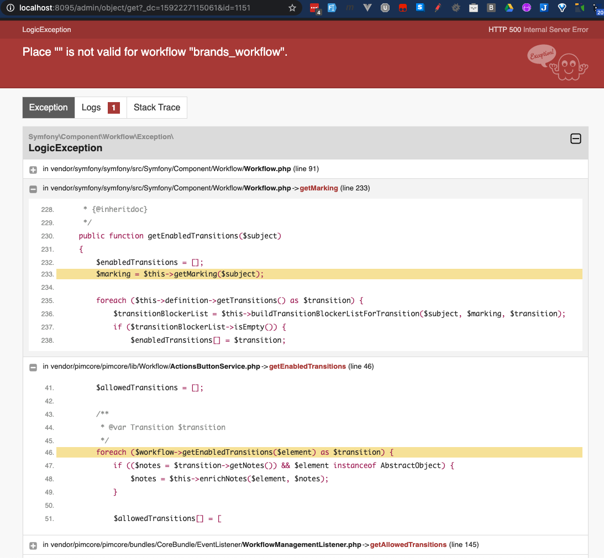Click the highlighted line 233 code
The width and height of the screenshot is (604, 558).
point(319,274)
